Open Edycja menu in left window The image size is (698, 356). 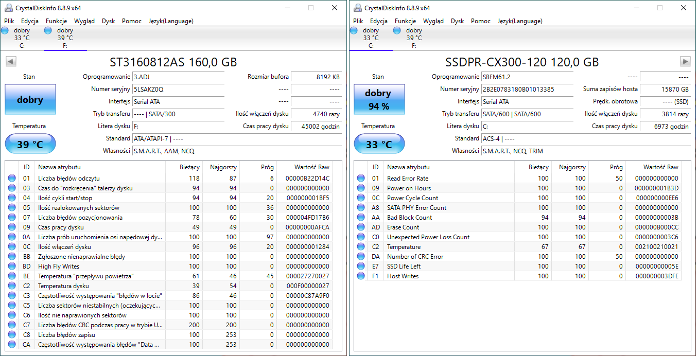point(30,21)
